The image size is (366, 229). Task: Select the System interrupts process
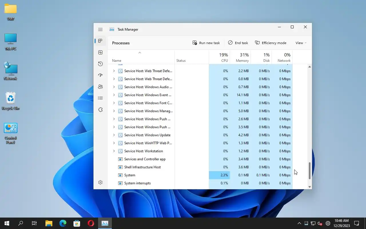[200, 183]
